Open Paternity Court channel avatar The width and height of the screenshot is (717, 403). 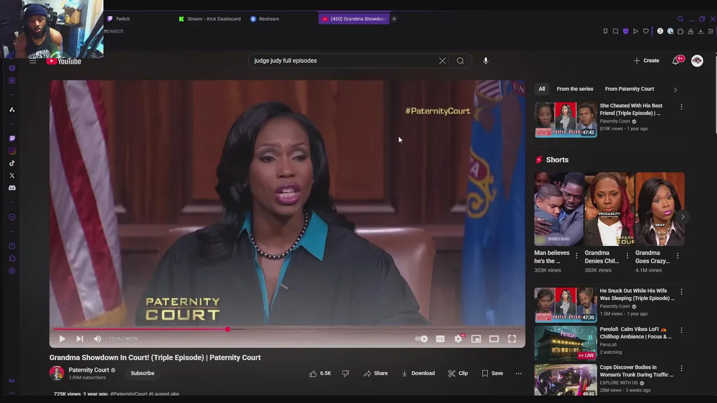(x=57, y=373)
